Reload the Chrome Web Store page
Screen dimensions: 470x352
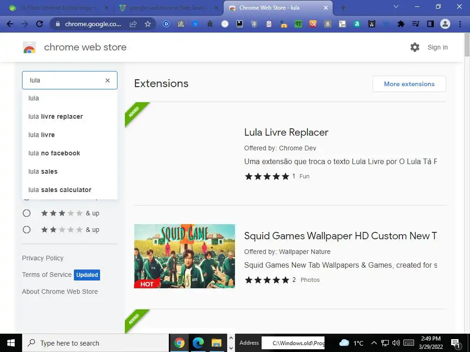point(39,24)
